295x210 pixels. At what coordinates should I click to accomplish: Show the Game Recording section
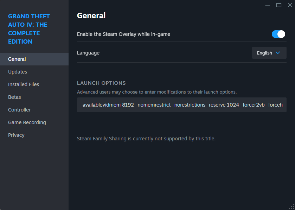[x=27, y=122]
